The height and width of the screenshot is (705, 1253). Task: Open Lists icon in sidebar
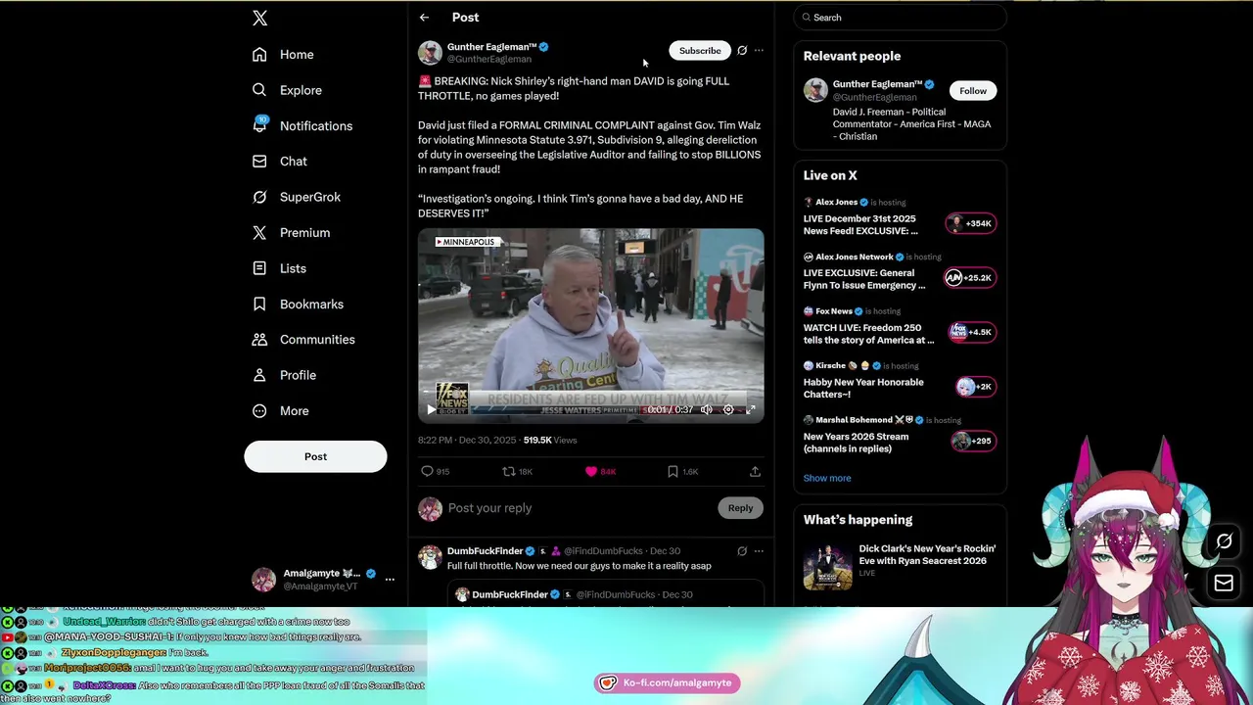(x=259, y=268)
